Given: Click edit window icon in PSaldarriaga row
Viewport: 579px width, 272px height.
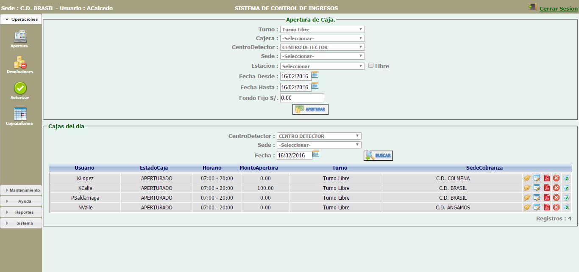Looking at the screenshot, I should [537, 198].
